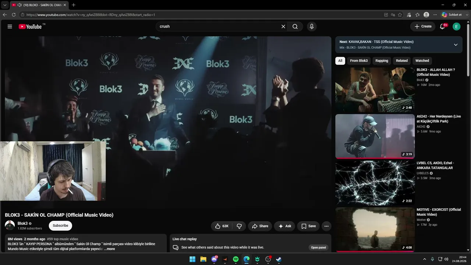Select the Rapping filter chip
This screenshot has height=265, width=471.
(x=382, y=61)
